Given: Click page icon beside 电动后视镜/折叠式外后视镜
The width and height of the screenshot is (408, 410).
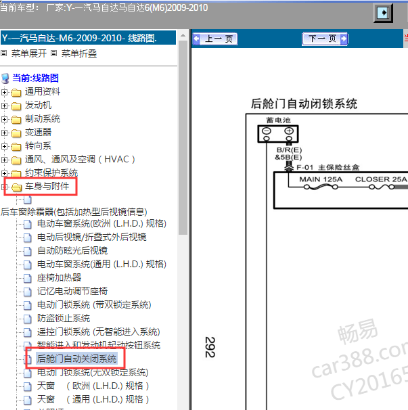Looking at the screenshot, I should [28, 238].
